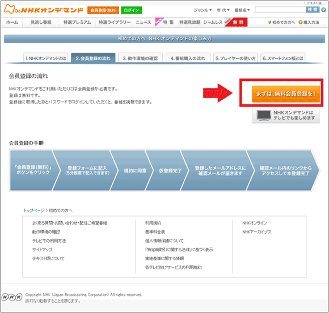Click the 会員登録の手順 heading
The image size is (329, 313).
26,143
